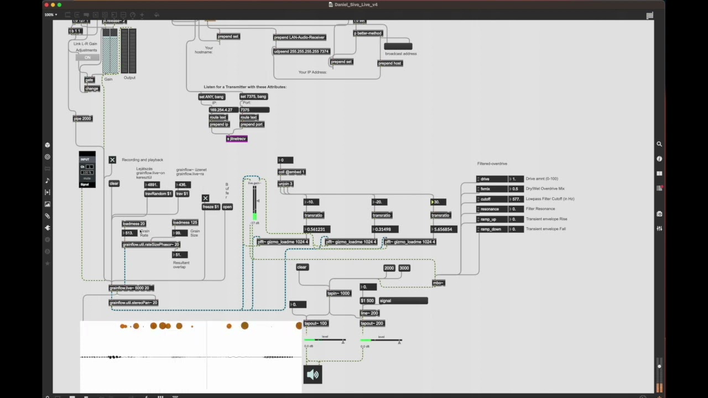Image resolution: width=708 pixels, height=398 pixels.
Task: Open the ramp_down attribute menu
Action: click(x=492, y=229)
